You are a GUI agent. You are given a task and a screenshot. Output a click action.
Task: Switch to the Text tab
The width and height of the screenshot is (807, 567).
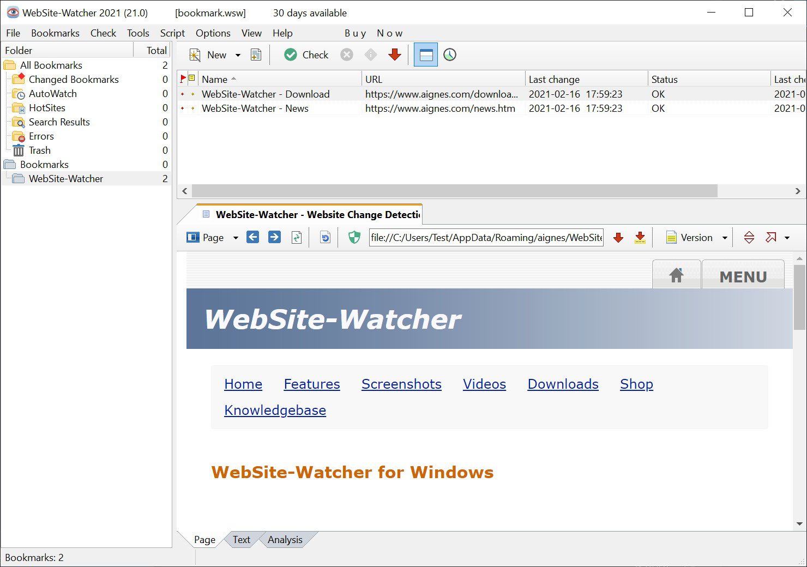coord(242,539)
